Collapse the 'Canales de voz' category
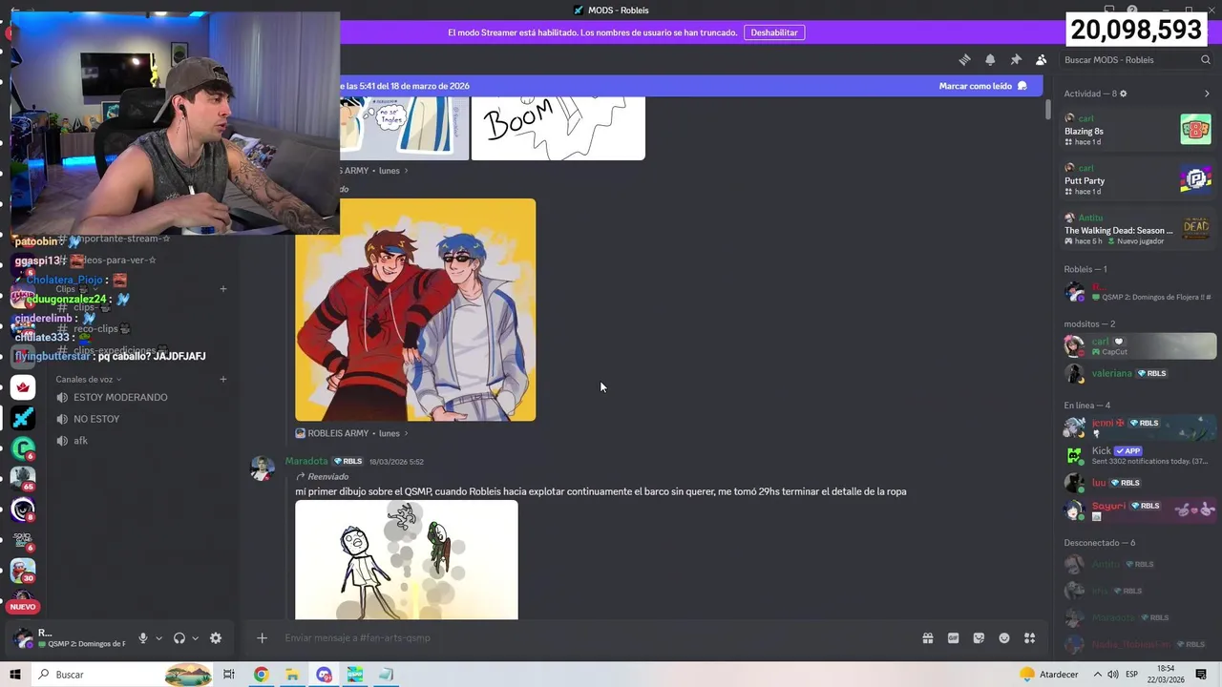This screenshot has width=1222, height=687. click(89, 379)
